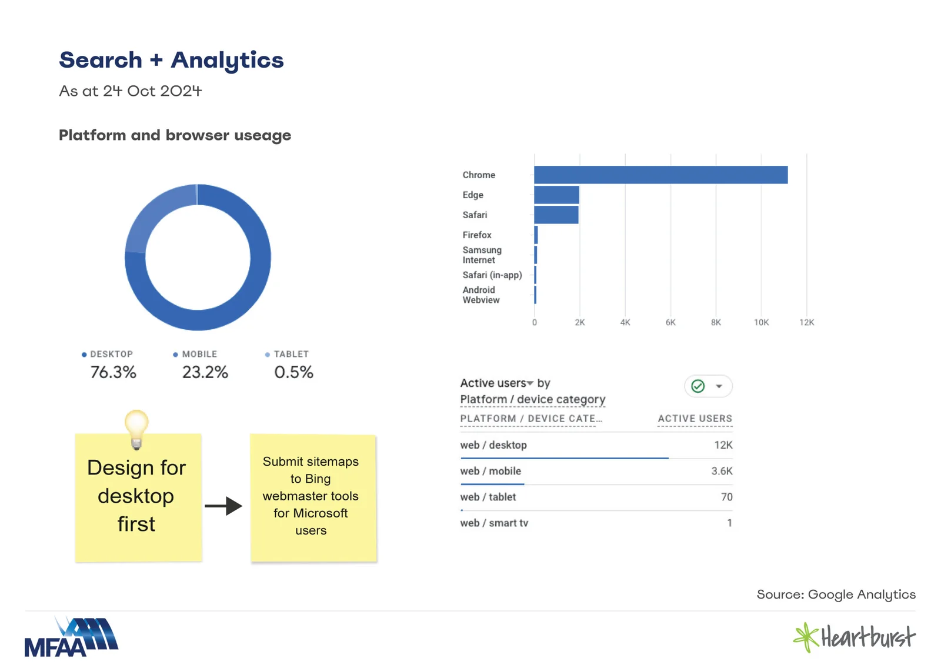Click the green checkmark status icon
Screen dimensions: 941x665
click(698, 386)
